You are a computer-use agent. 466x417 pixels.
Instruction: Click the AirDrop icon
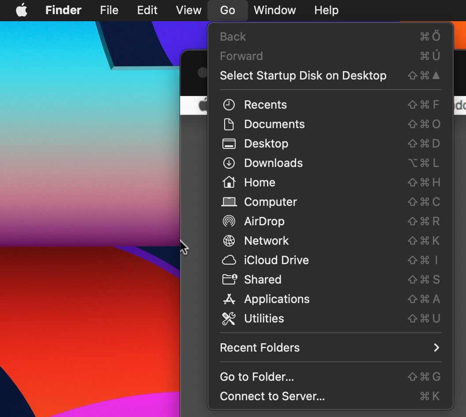pos(229,221)
